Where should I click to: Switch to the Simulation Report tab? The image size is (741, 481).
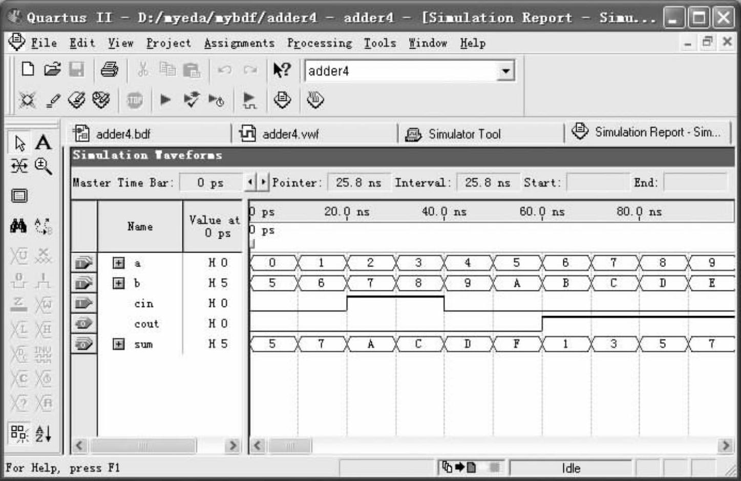[x=648, y=132]
